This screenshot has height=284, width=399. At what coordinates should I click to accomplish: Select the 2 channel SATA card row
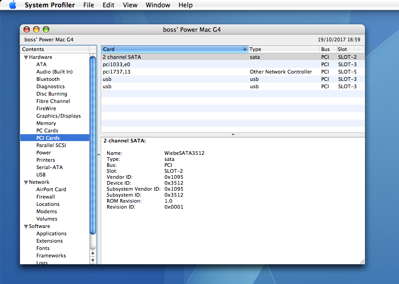coord(233,57)
